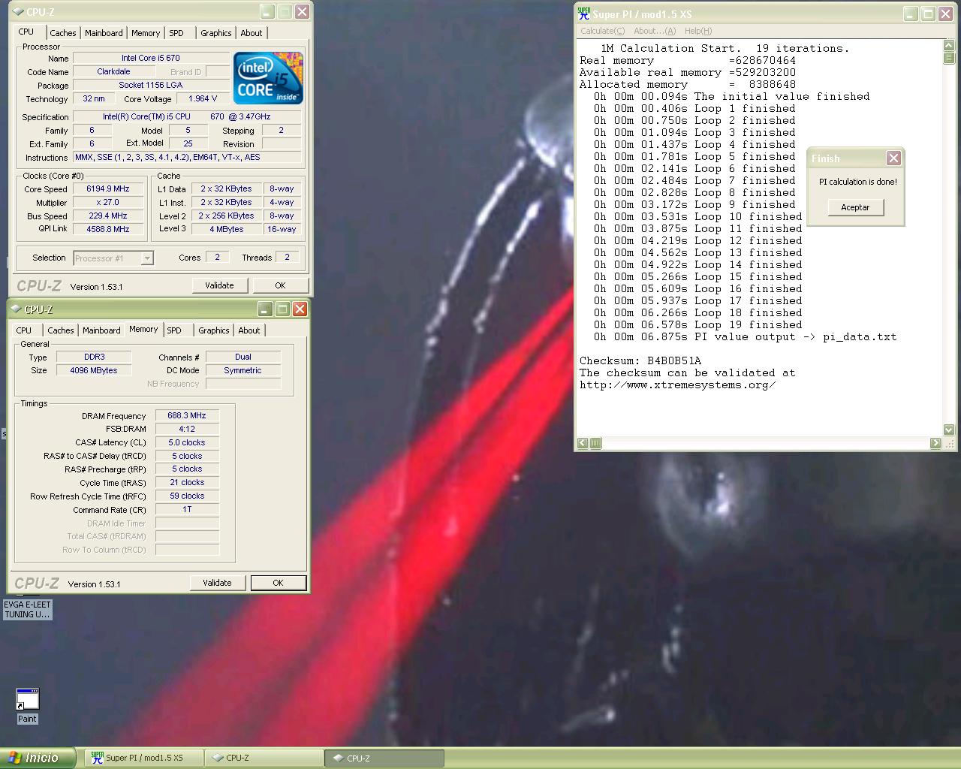Click Super PI title bar icon
The width and height of the screenshot is (961, 769).
[584, 14]
